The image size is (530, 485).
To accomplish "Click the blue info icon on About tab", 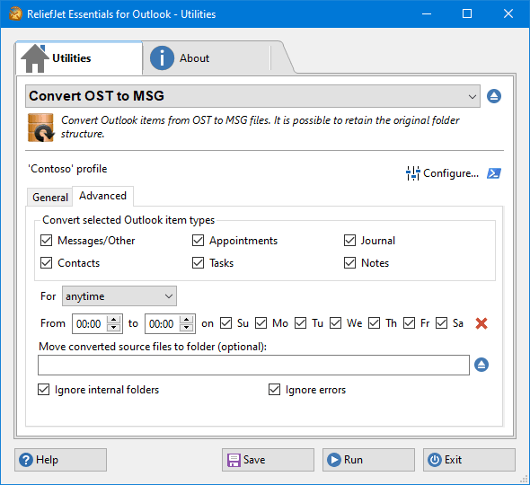I will tap(162, 58).
